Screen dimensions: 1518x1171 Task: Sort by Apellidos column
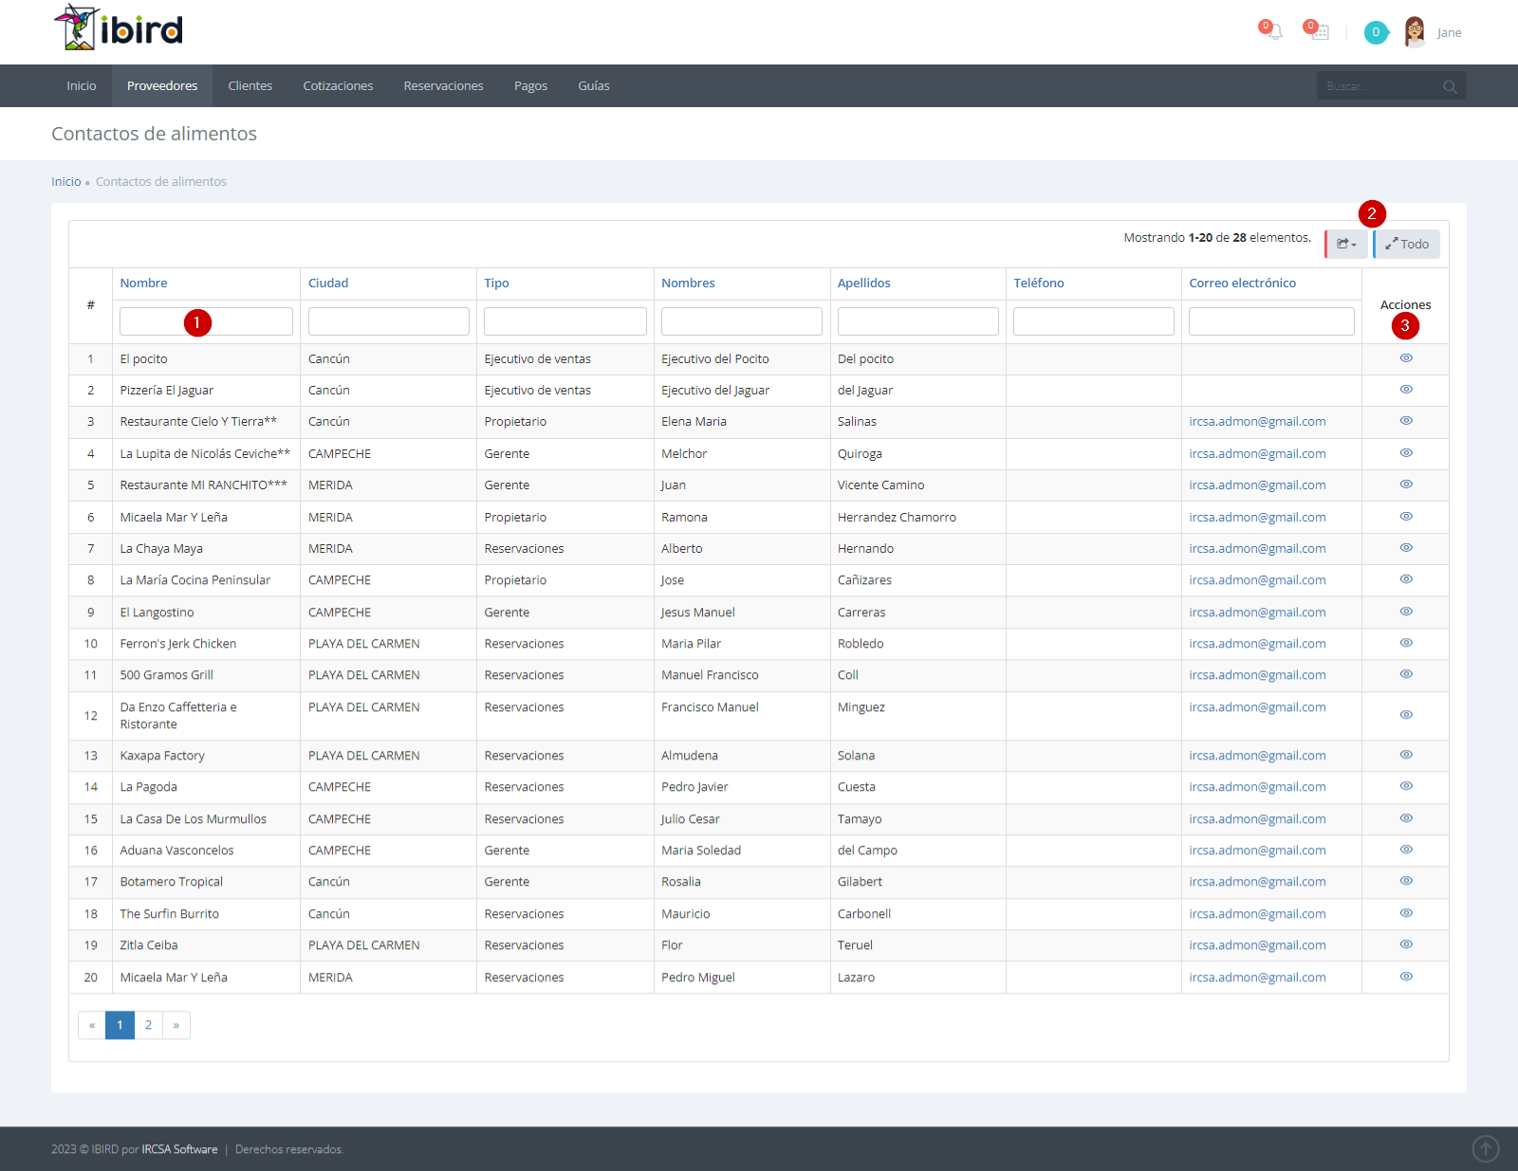(x=864, y=283)
